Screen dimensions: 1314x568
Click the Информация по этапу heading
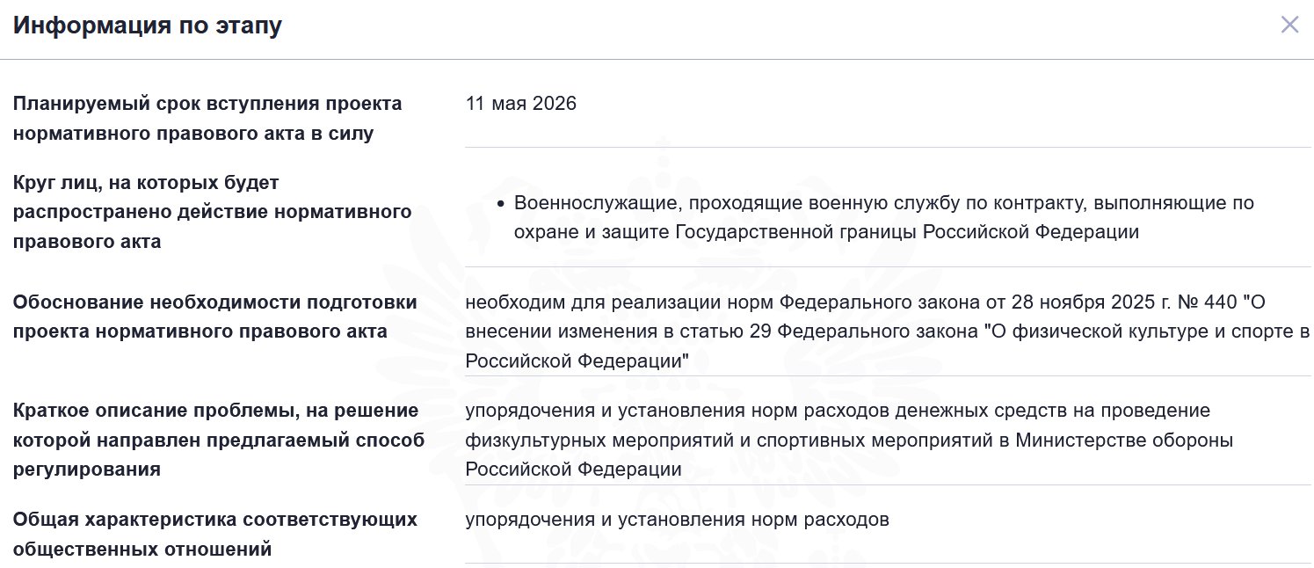pos(148,25)
